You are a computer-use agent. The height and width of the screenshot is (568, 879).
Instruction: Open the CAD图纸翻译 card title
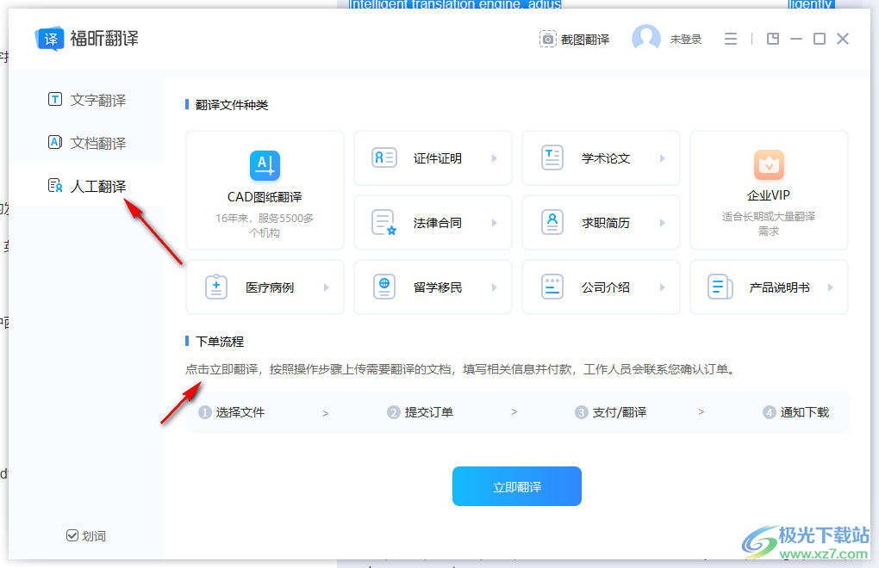[x=265, y=197]
